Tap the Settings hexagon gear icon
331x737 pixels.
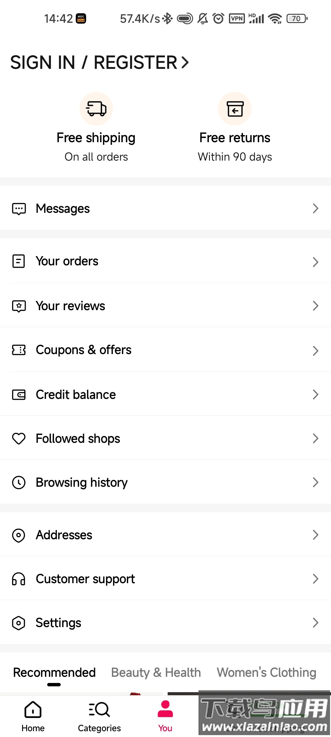(19, 623)
